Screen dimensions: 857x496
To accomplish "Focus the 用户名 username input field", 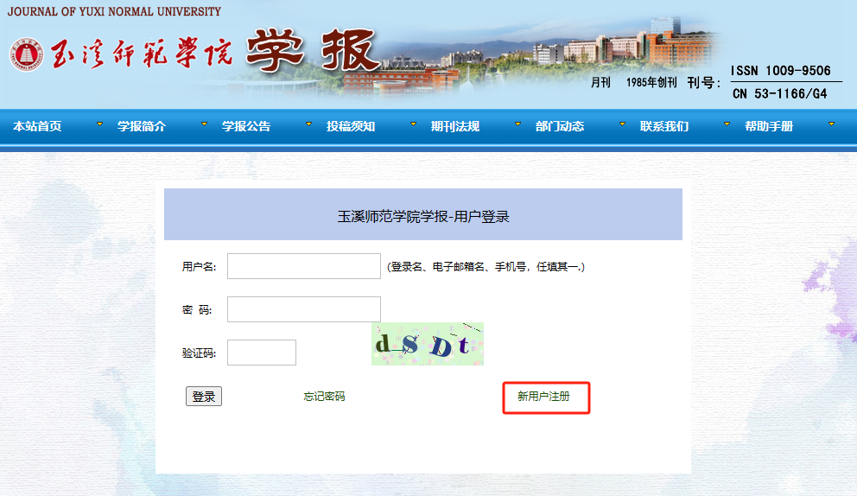I will [x=304, y=266].
